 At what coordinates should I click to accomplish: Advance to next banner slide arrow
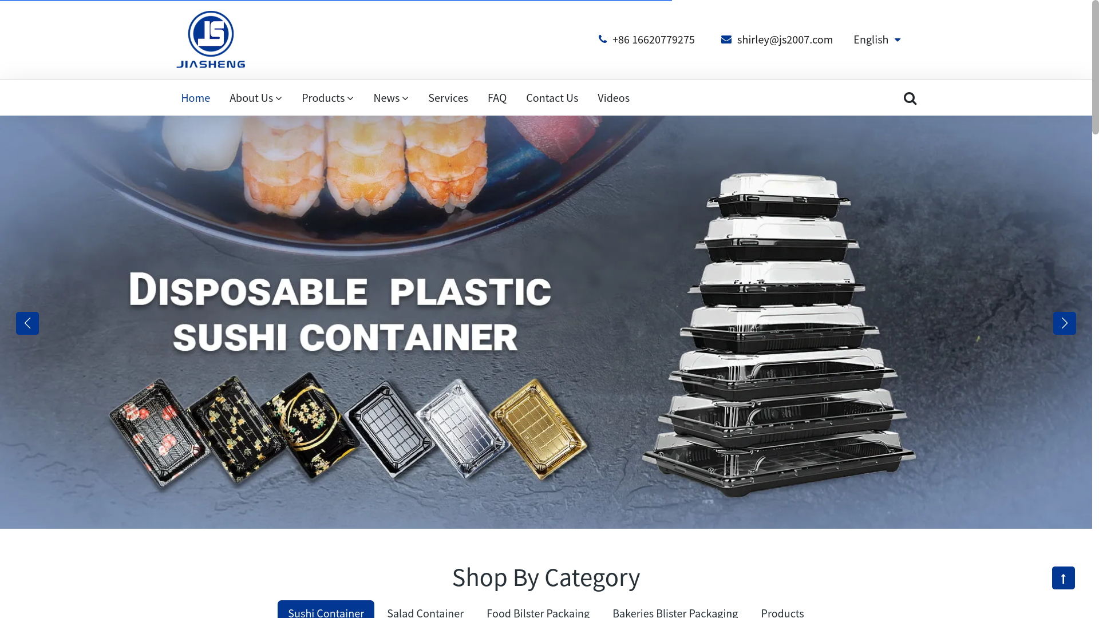1065,323
